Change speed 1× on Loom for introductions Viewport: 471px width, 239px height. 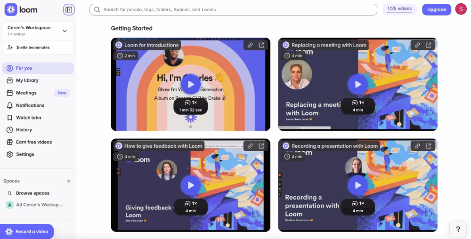[191, 103]
